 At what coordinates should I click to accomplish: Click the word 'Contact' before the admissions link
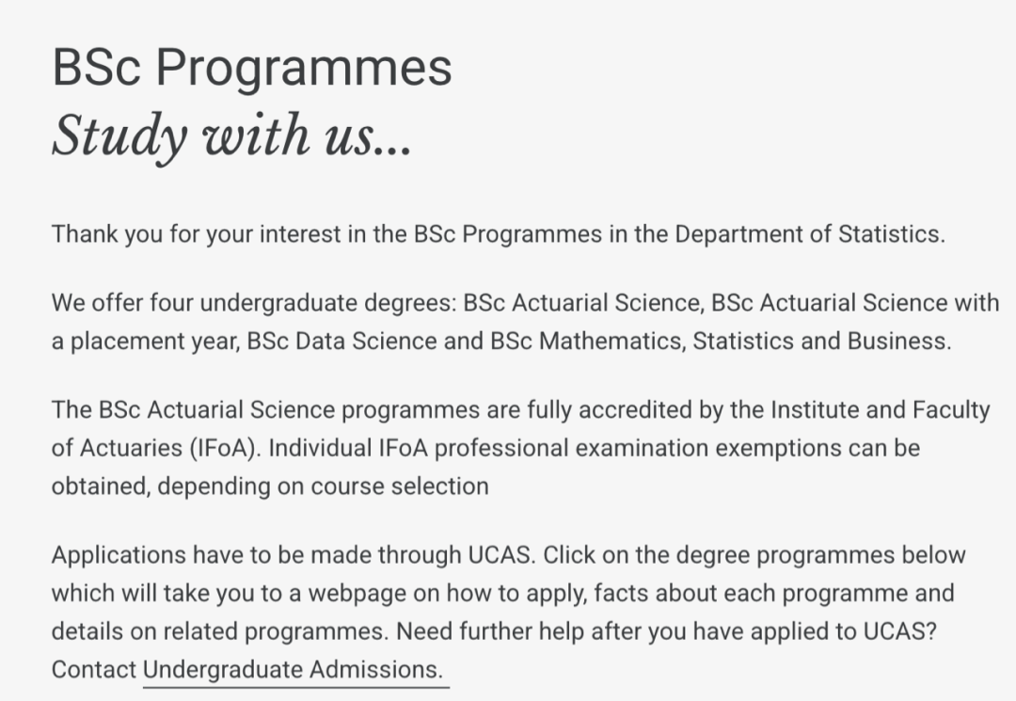tap(94, 670)
